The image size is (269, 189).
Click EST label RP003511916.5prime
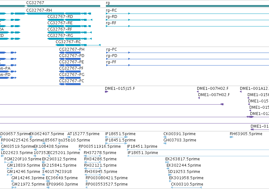100,146
